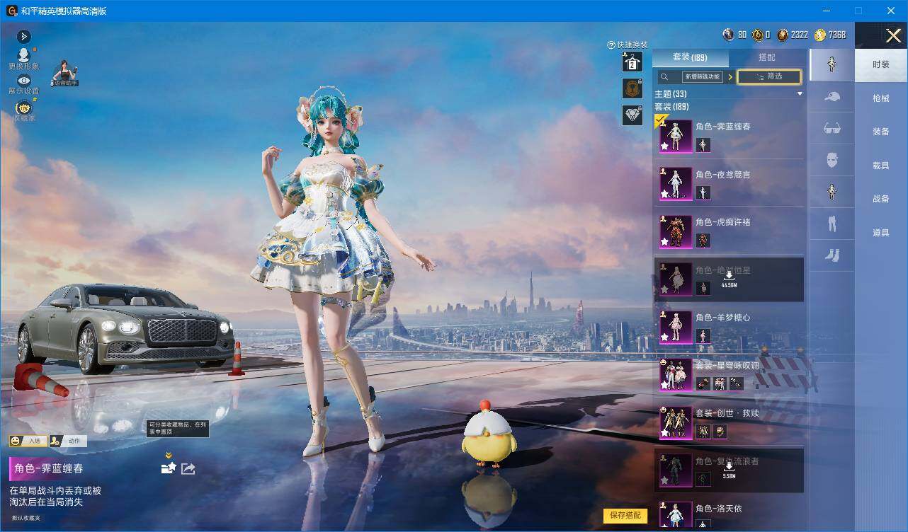The image size is (908, 532).
Task: Click the locked diamond outfit slot
Action: (x=632, y=115)
